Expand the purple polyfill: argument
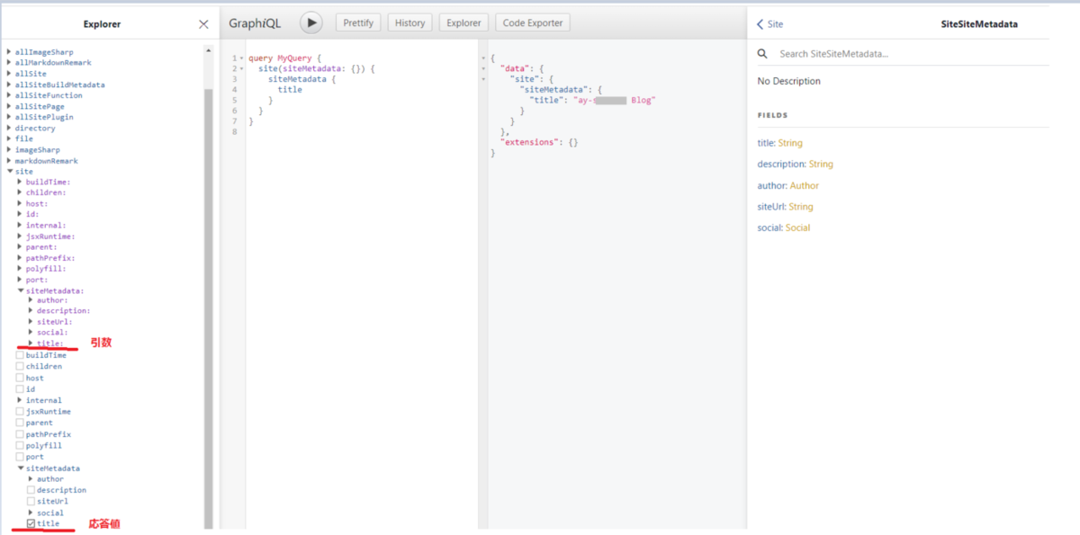 coord(20,269)
